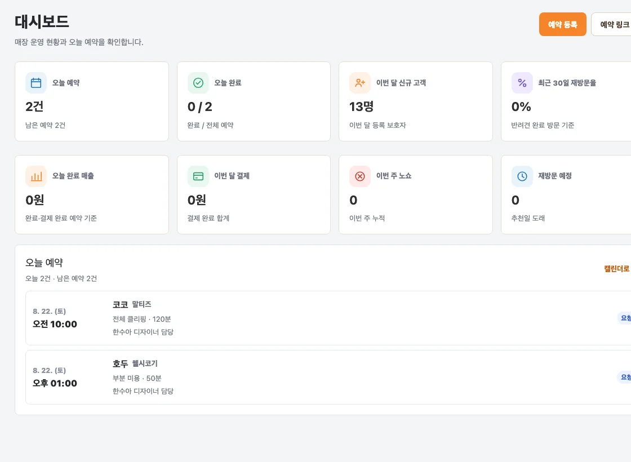The width and height of the screenshot is (631, 462).
Task: Click the 재방문 예정 label
Action: 555,176
